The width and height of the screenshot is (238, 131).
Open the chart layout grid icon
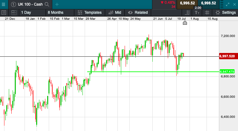tap(14, 13)
